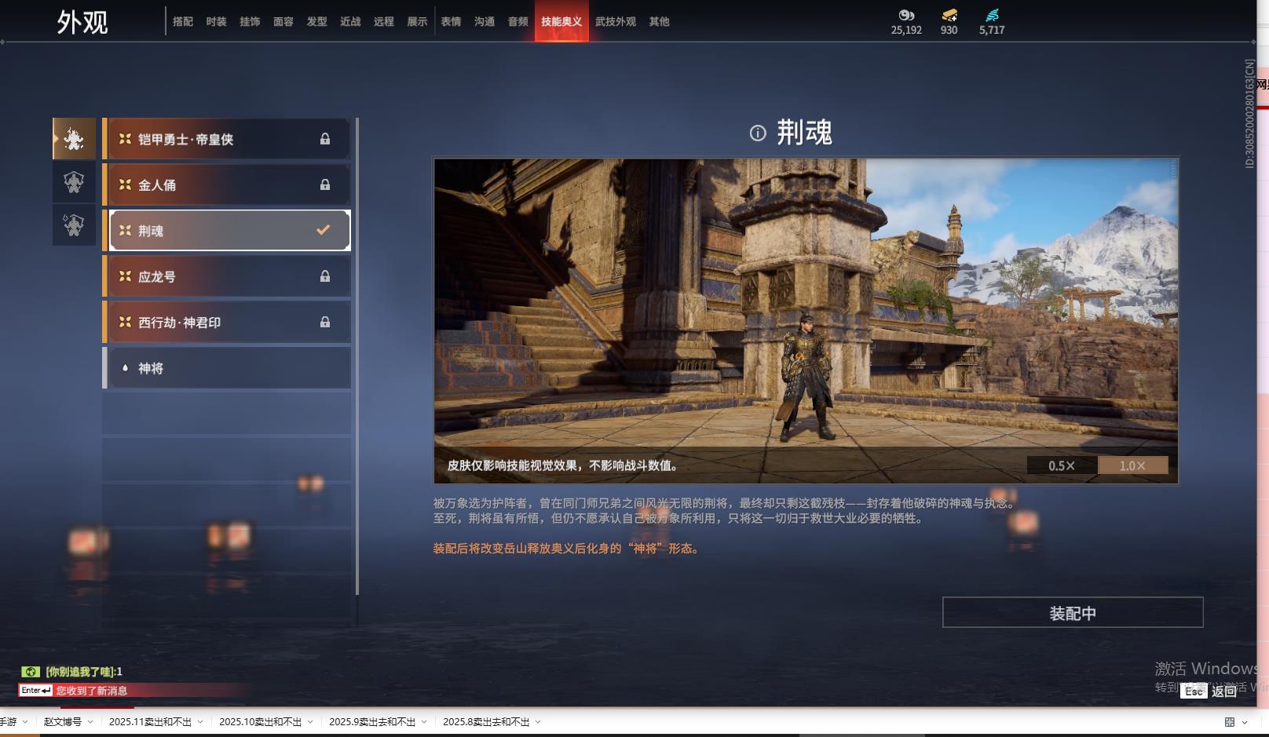1269x737 pixels.
Task: Set preview speed to 1.0×
Action: pyautogui.click(x=1132, y=465)
